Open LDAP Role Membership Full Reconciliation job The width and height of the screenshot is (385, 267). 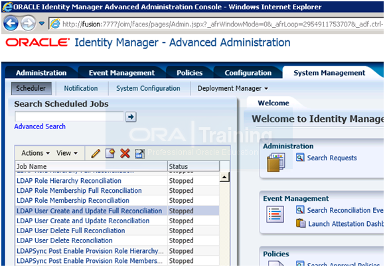pyautogui.click(x=79, y=191)
